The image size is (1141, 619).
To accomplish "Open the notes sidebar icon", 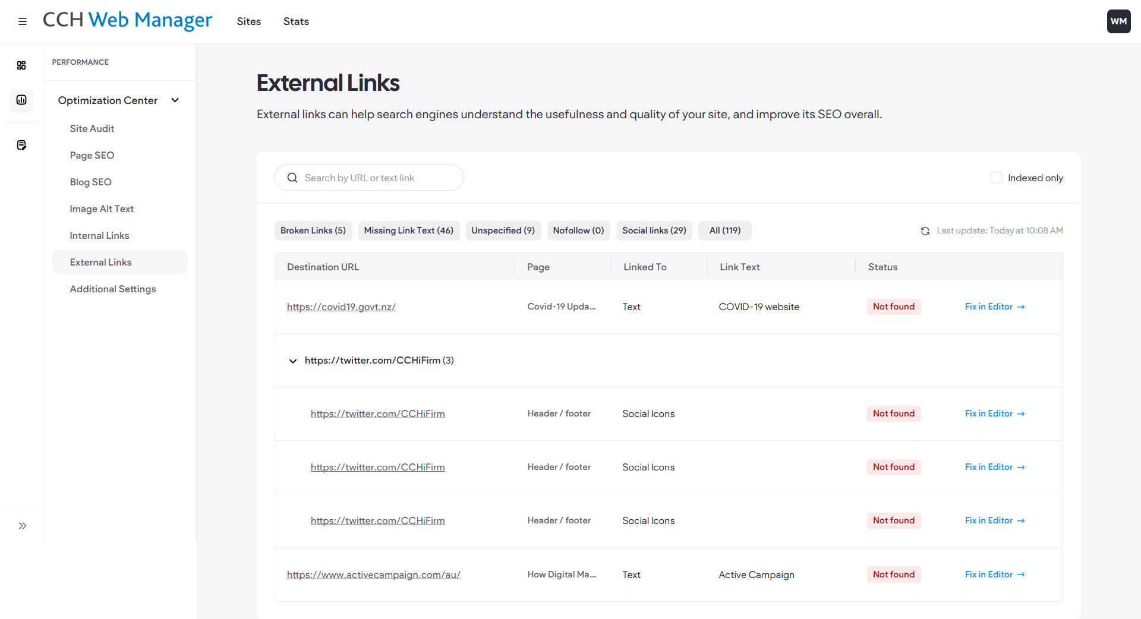I will 21,145.
